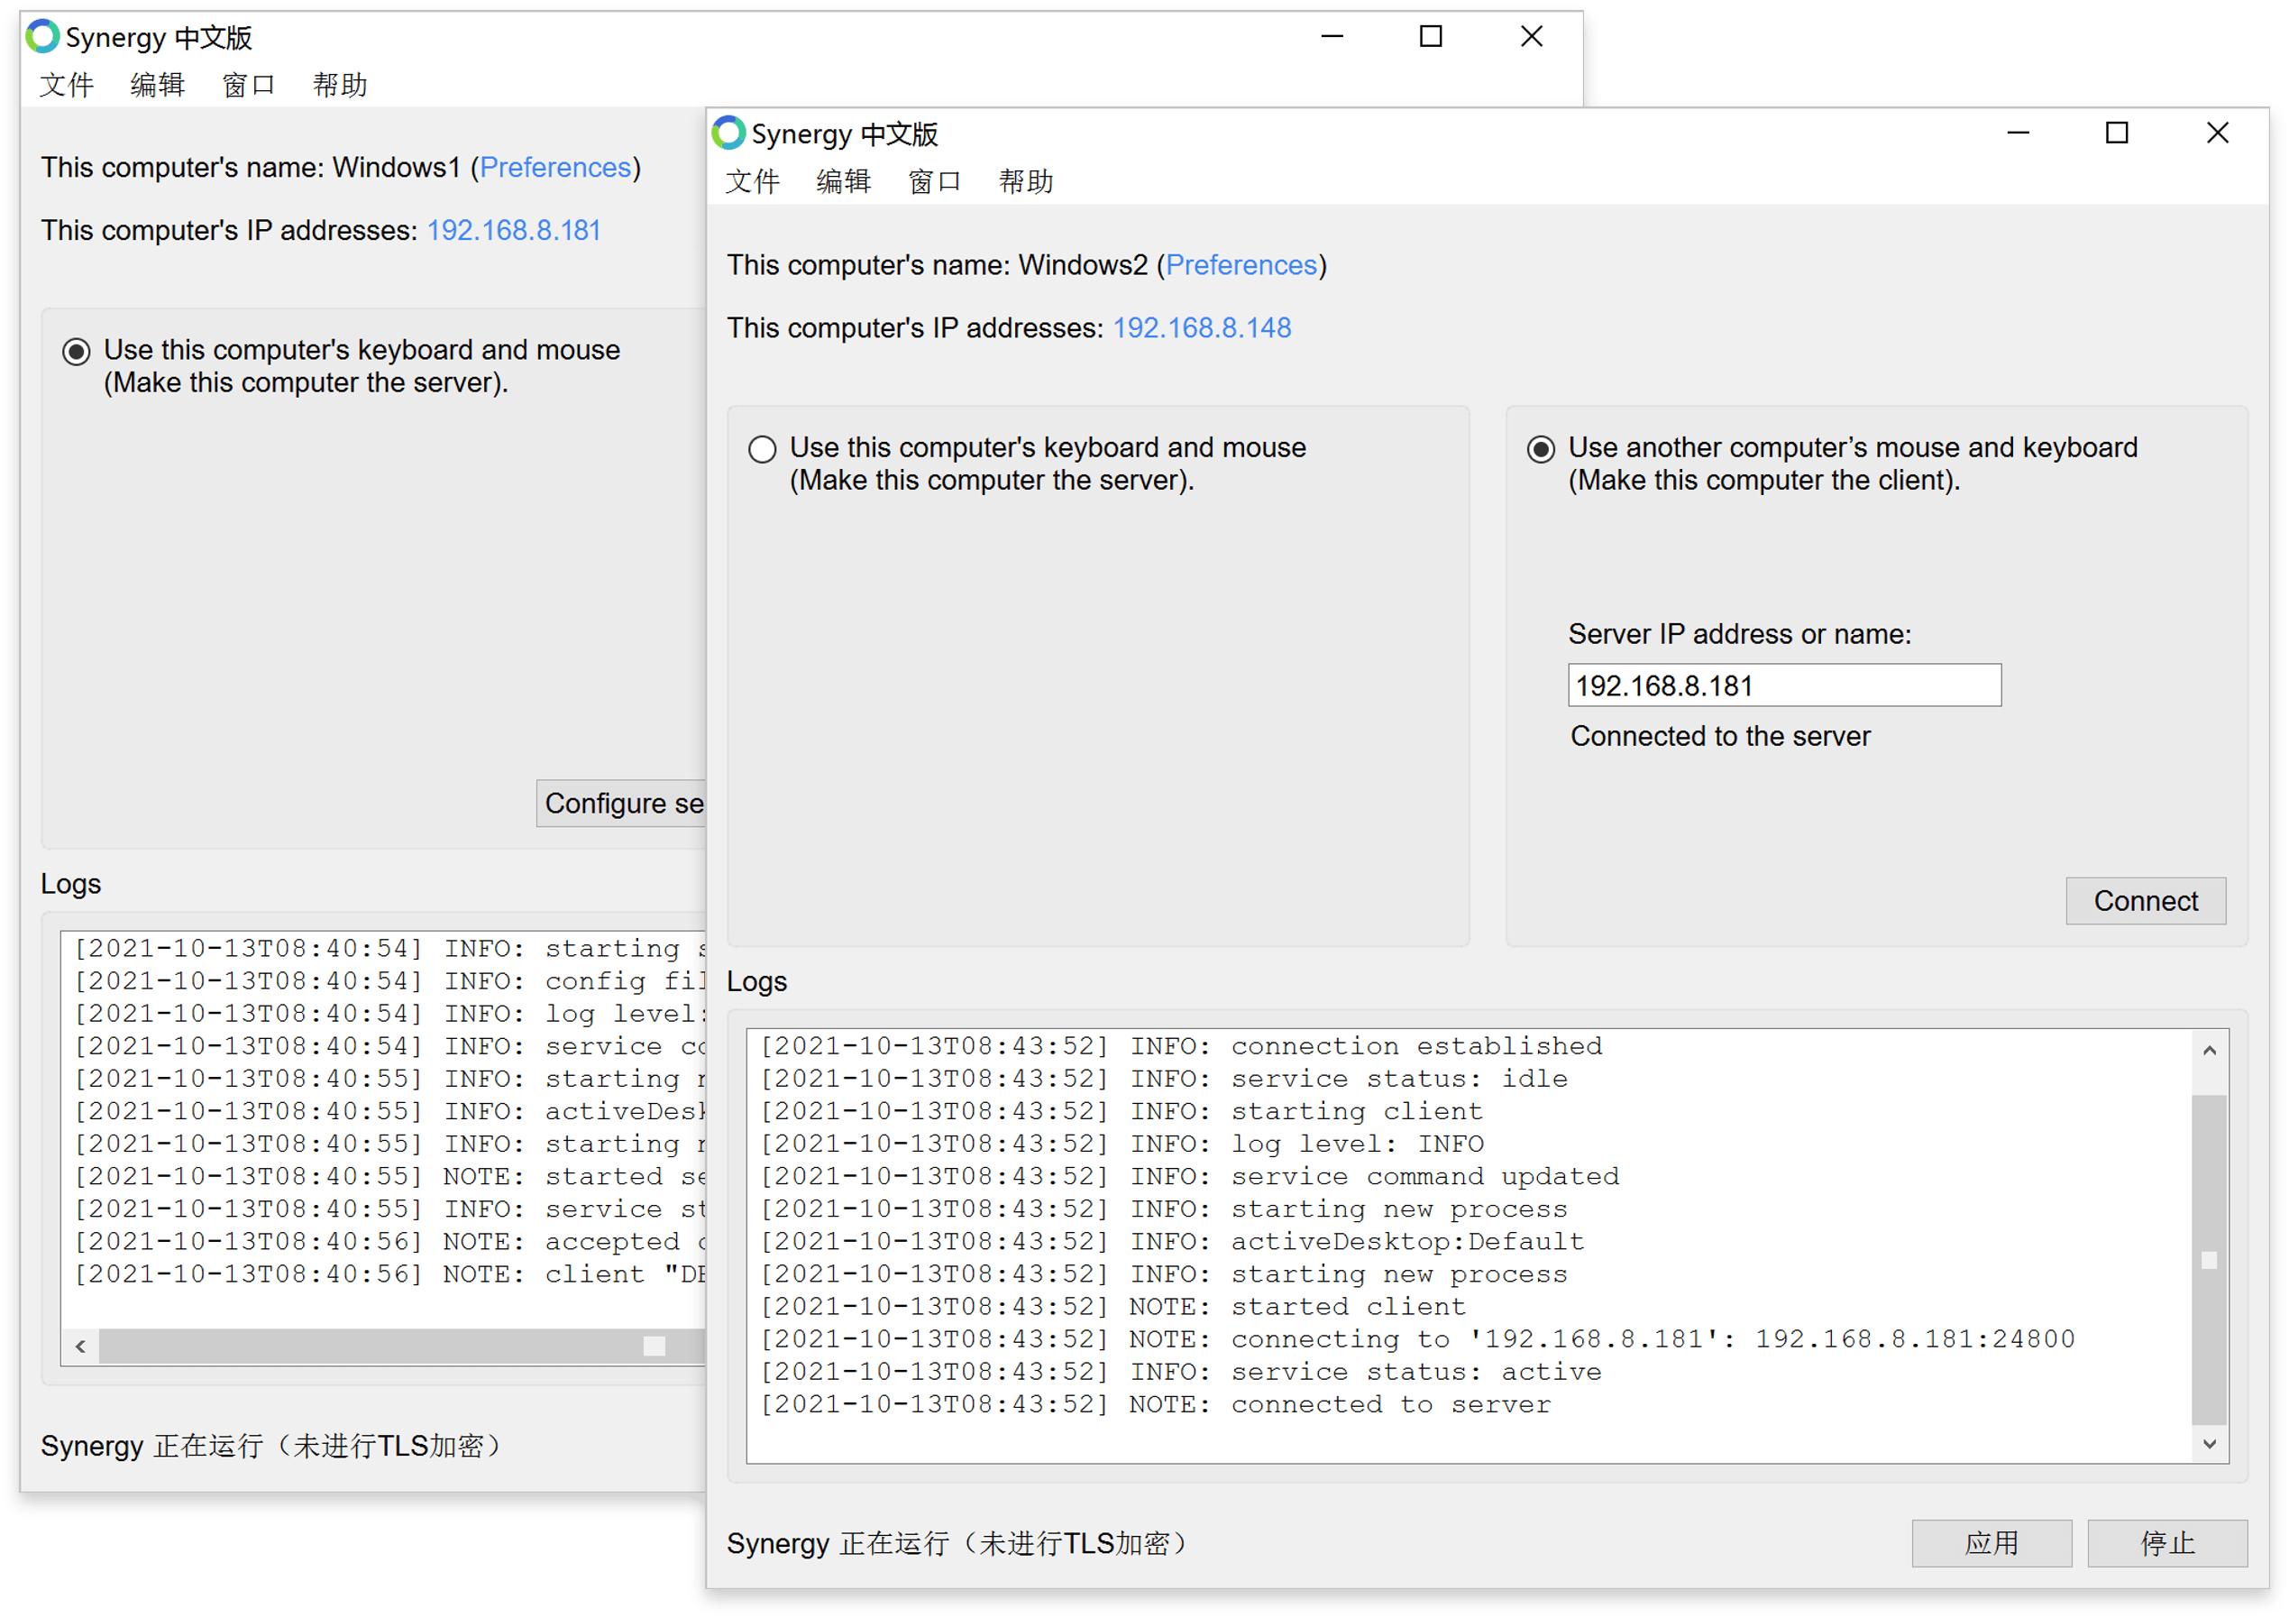Close the Windows1 Synergy window
2289x1618 pixels.
tap(1532, 36)
